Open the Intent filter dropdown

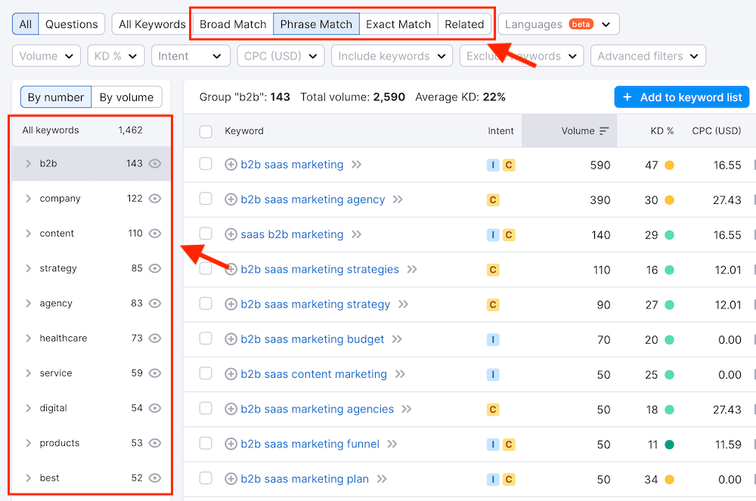191,56
